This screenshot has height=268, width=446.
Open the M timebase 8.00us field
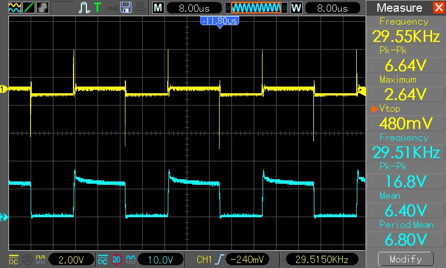pos(192,8)
